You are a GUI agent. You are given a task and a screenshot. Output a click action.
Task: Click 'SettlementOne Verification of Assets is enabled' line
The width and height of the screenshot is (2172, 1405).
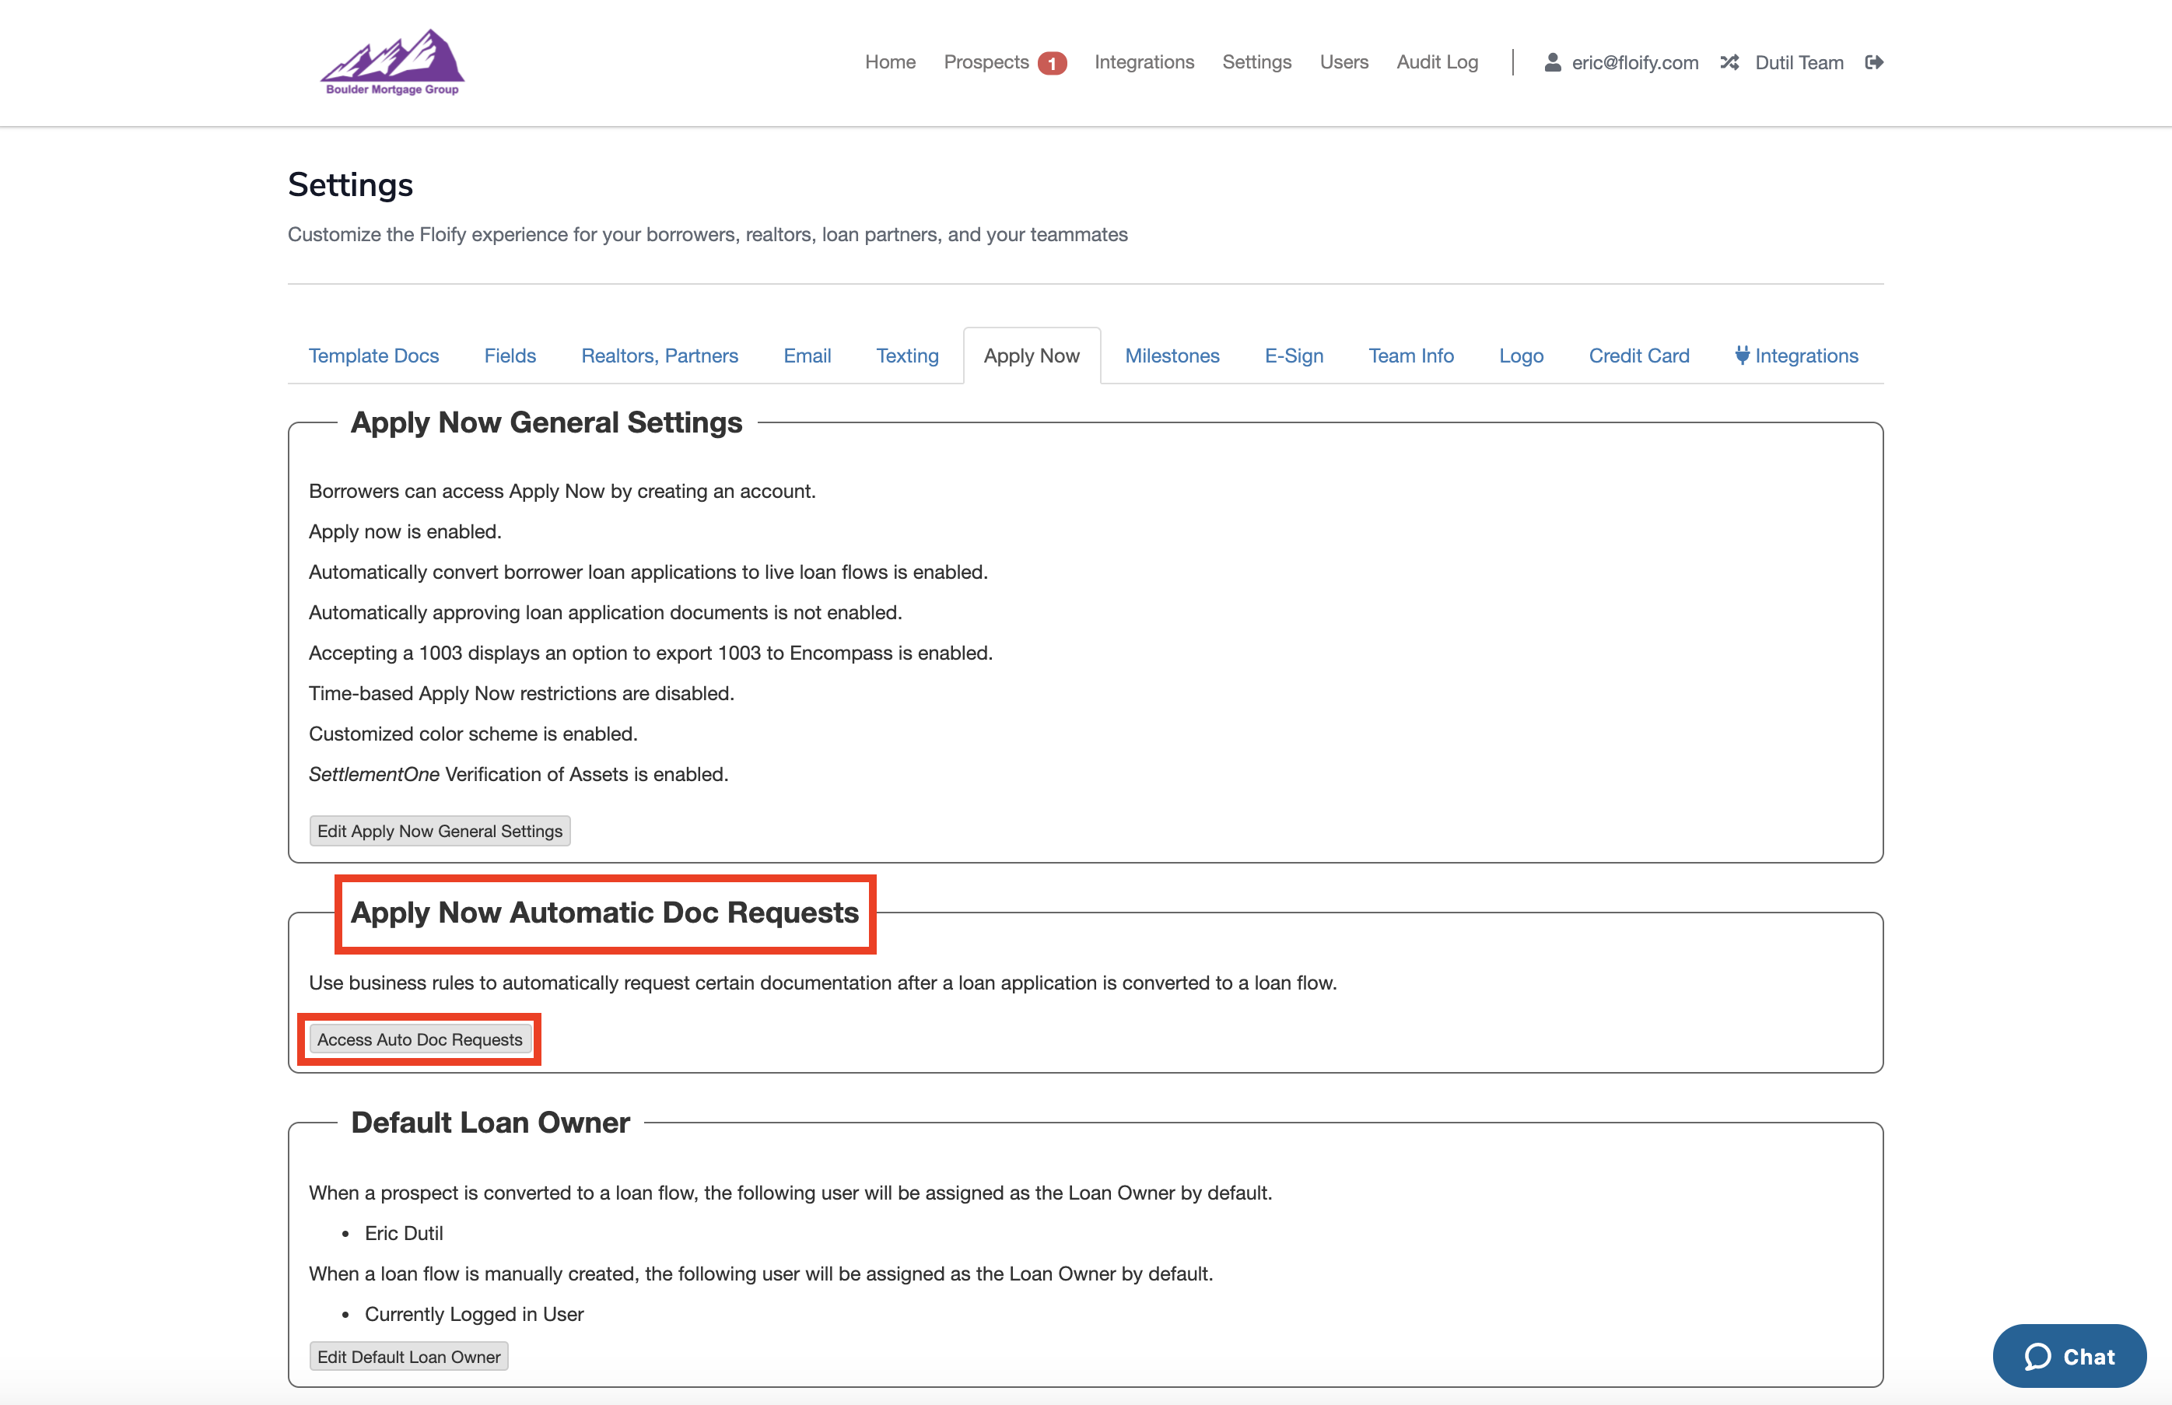(518, 775)
